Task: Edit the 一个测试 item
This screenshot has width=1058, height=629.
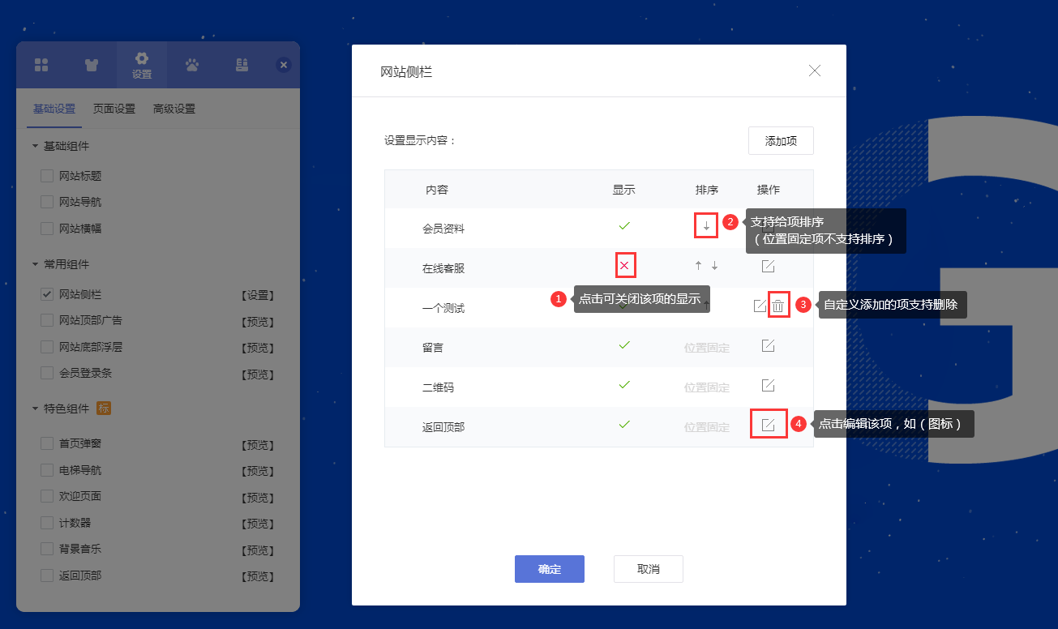Action: point(759,306)
